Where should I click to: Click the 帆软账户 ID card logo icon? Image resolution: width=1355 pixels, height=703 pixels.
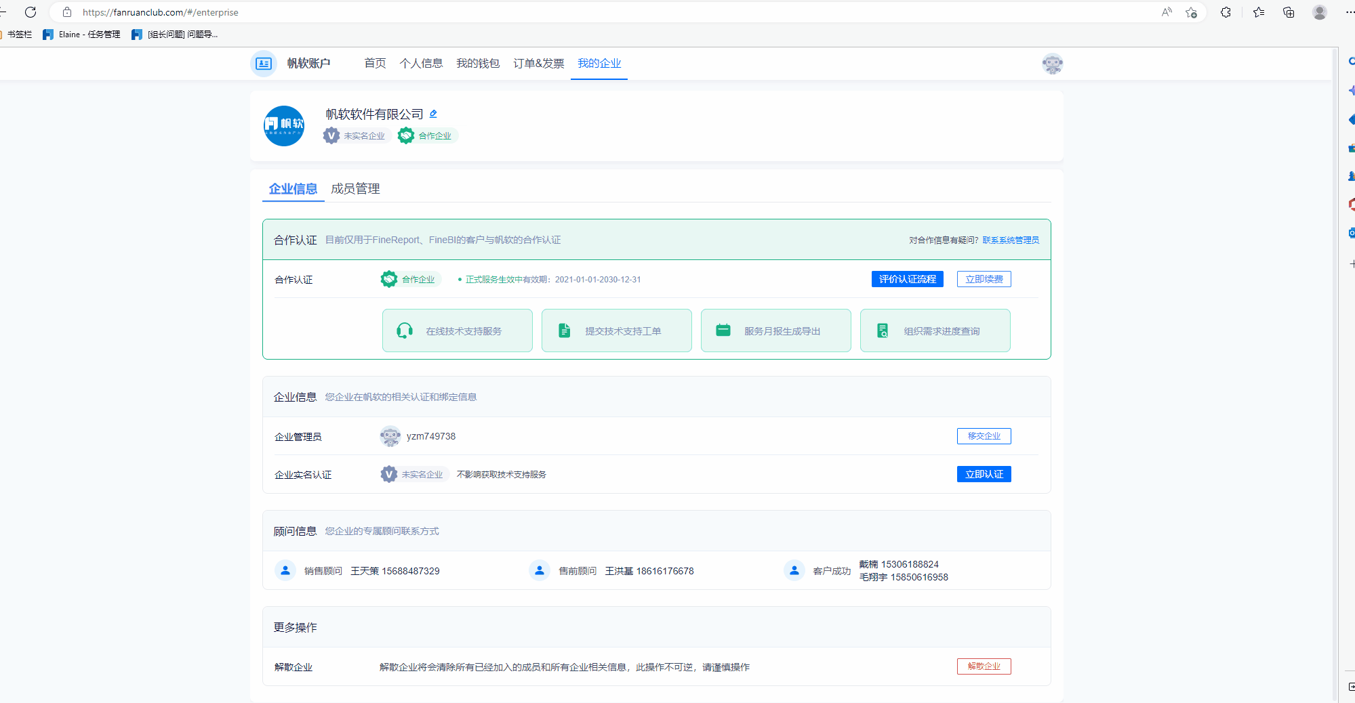click(264, 64)
